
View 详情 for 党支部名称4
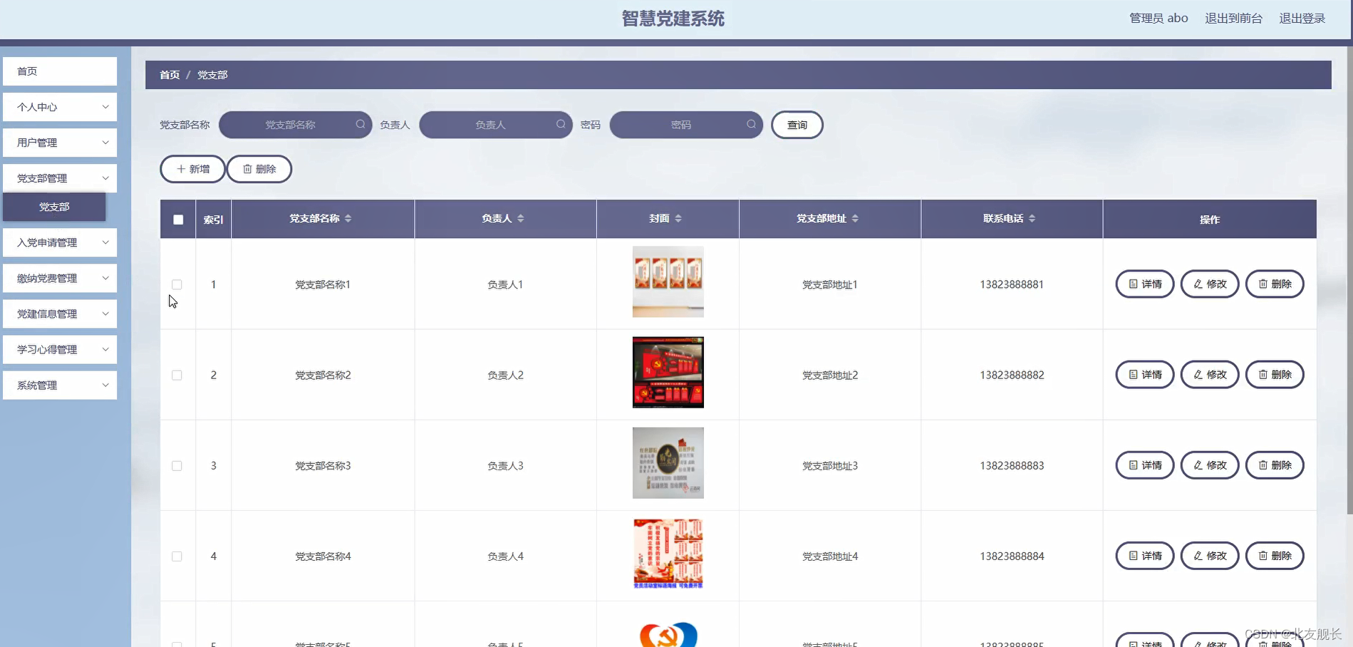[1144, 555]
